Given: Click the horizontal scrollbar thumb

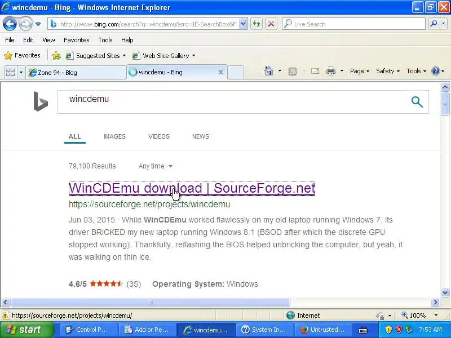Looking at the screenshot, I should click(x=150, y=302).
